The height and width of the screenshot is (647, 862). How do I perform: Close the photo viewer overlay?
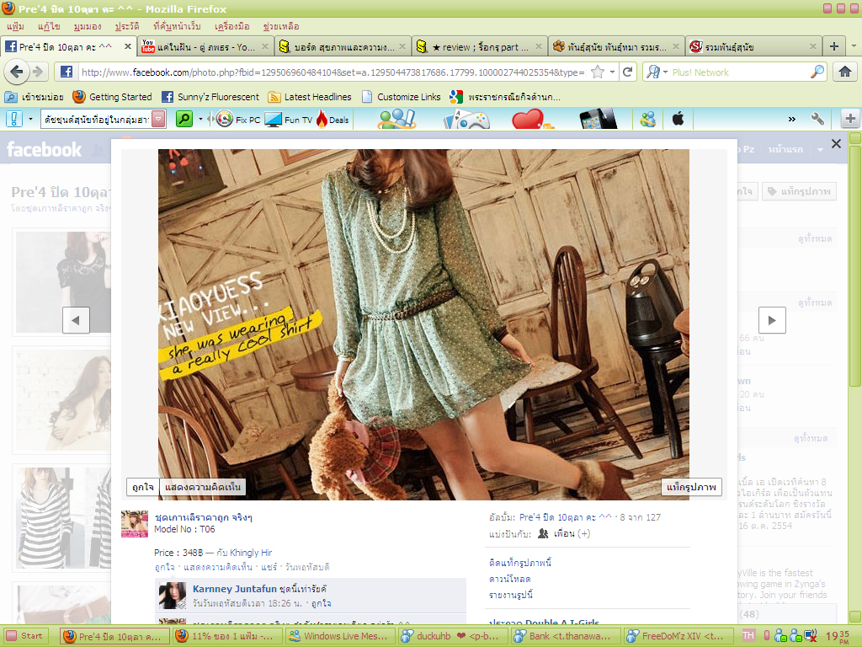[x=836, y=143]
